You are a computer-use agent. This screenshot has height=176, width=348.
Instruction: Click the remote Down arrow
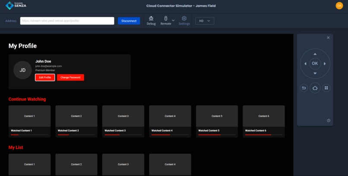pos(315,74)
